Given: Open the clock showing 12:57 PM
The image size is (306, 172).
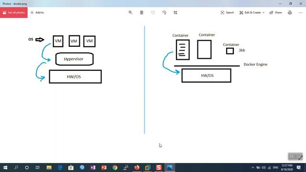Looking at the screenshot, I should [x=287, y=168].
